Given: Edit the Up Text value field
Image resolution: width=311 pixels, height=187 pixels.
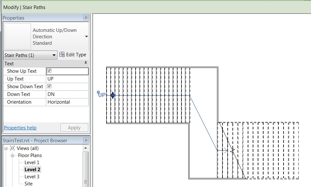Looking at the screenshot, I should 67,79.
